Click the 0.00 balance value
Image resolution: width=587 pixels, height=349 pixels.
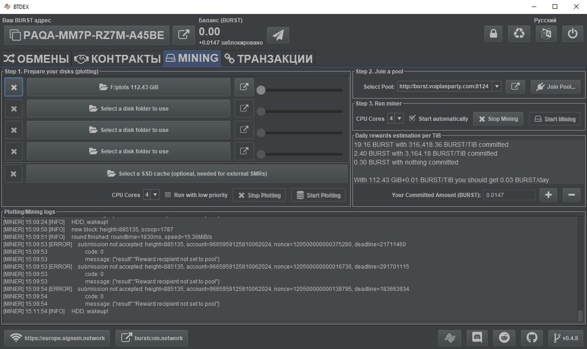(x=209, y=32)
